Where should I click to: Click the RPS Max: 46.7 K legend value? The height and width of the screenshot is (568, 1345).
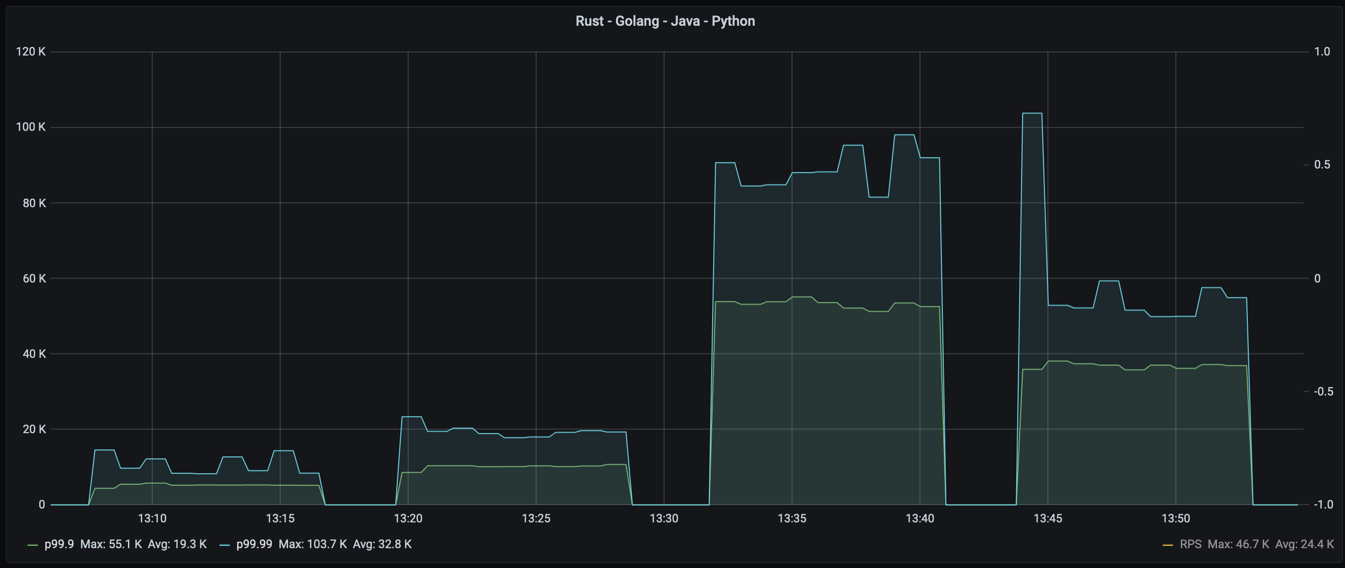coord(1238,544)
